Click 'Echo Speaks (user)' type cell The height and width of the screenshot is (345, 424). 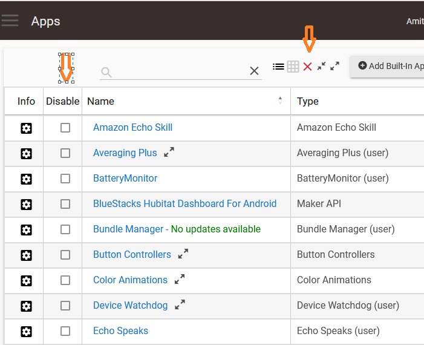click(338, 331)
